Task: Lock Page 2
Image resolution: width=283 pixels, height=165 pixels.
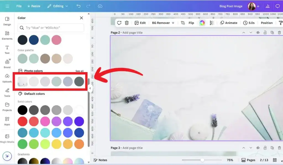Action: pos(265,32)
